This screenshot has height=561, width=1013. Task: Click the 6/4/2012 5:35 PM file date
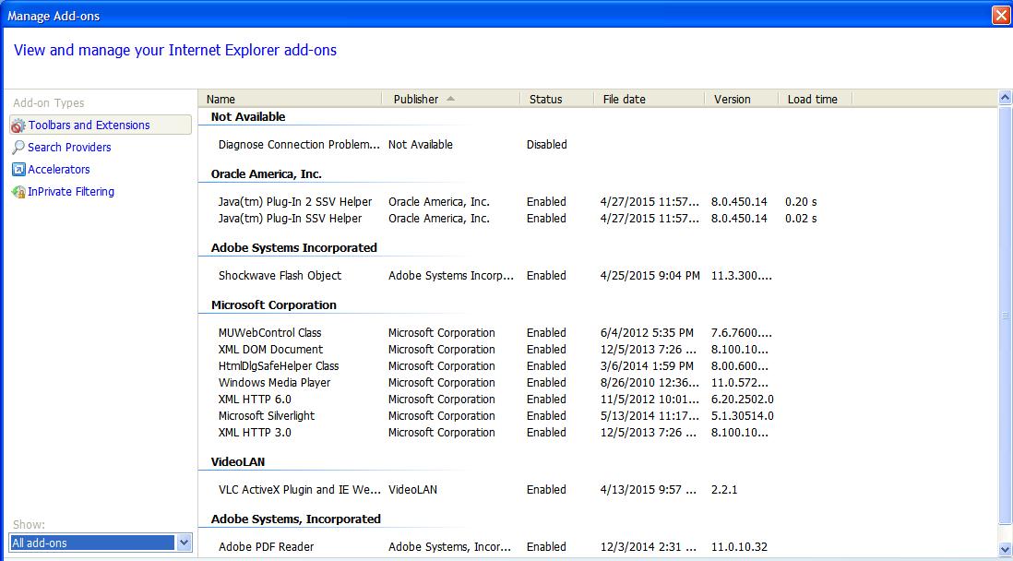pyautogui.click(x=647, y=333)
